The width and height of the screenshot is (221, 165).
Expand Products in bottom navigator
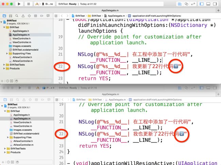coord(5,152)
